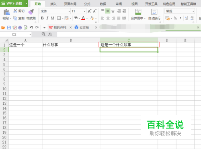201x149 pixels.
Task: Click the Open folder icon
Action: 3,28
